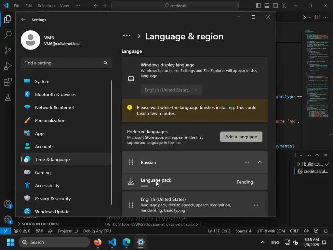The height and width of the screenshot is (250, 333).
Task: Click UTF-8 with BOM encoding status
Action: [x=271, y=231]
